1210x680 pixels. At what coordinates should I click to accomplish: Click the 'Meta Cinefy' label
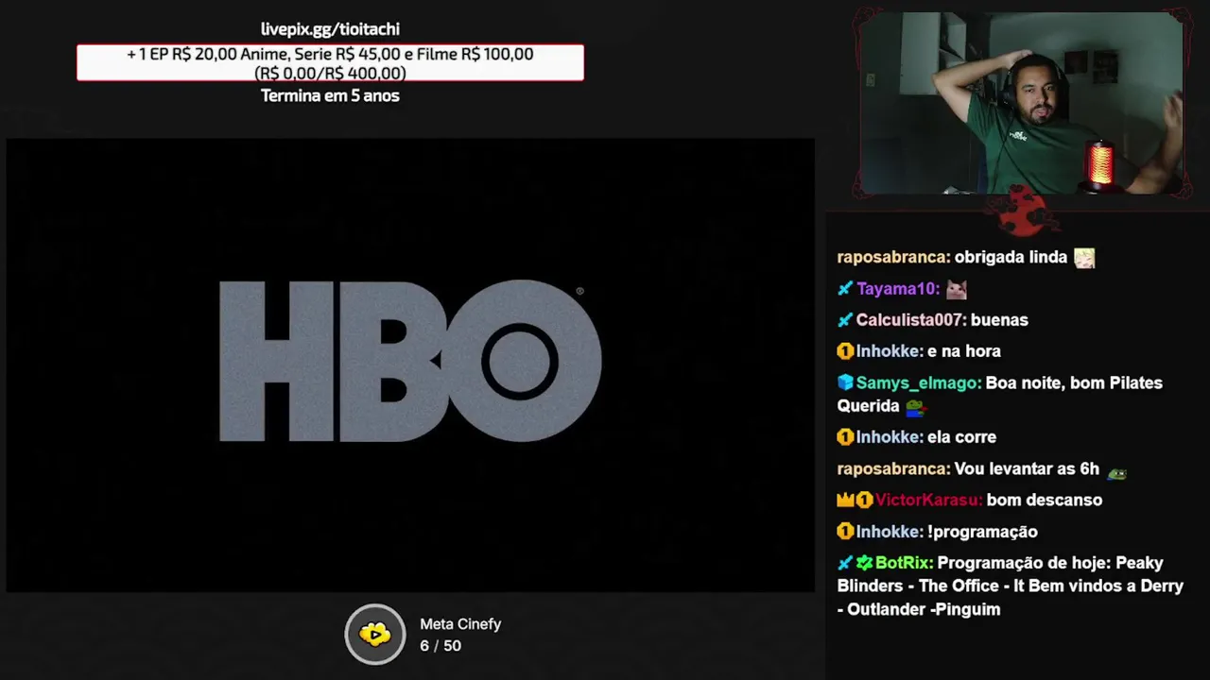(460, 624)
